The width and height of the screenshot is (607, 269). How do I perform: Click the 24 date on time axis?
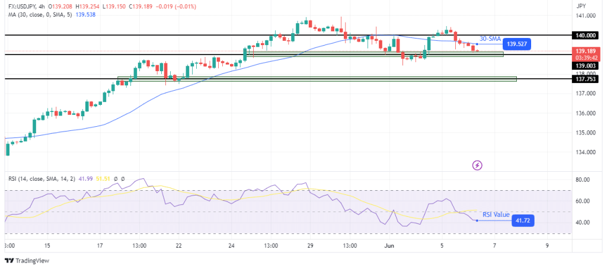[231, 245]
